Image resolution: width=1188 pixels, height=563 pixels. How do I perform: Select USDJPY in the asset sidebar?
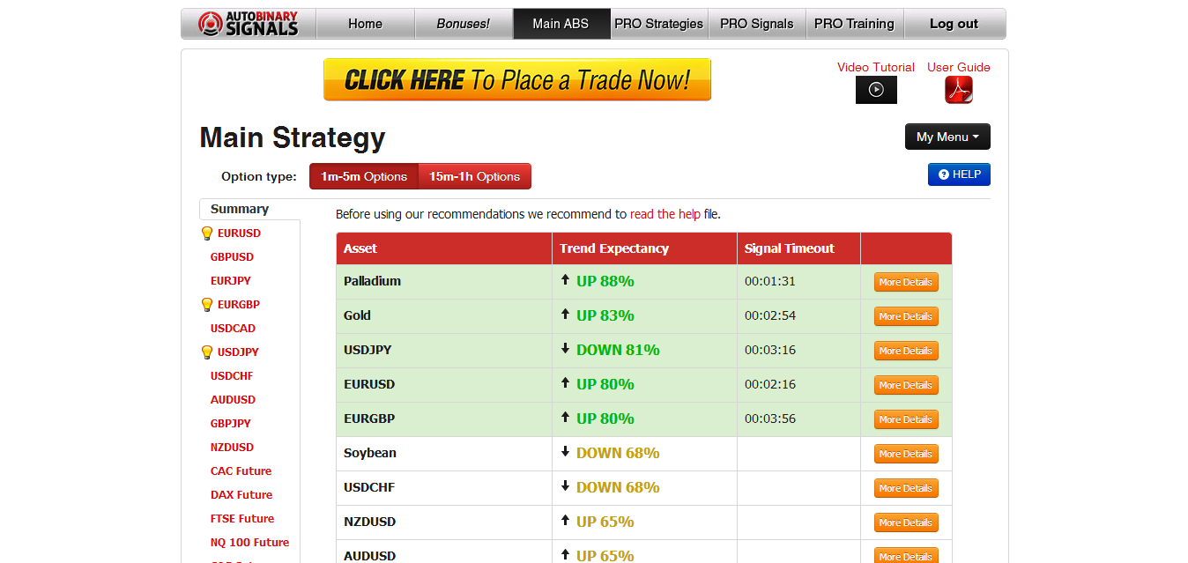(x=238, y=352)
